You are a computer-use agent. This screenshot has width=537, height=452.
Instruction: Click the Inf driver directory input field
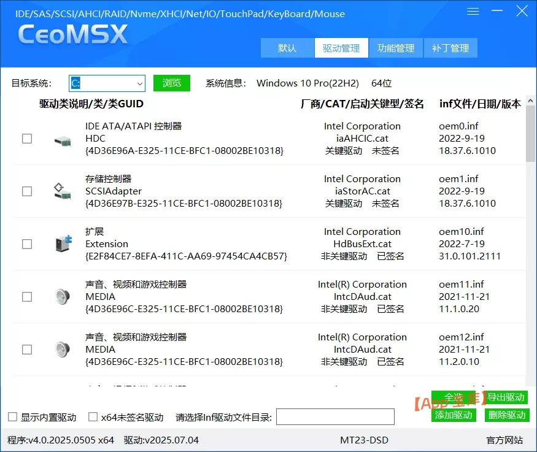click(334, 416)
